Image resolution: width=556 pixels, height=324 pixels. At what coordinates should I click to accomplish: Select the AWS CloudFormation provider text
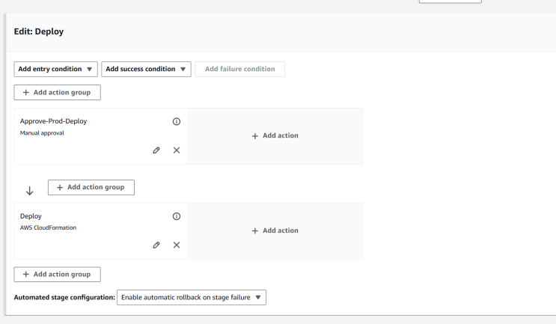pos(48,228)
